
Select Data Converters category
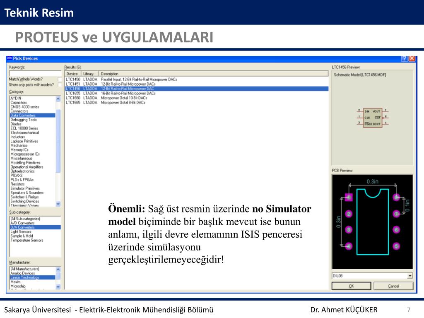(x=32, y=116)
